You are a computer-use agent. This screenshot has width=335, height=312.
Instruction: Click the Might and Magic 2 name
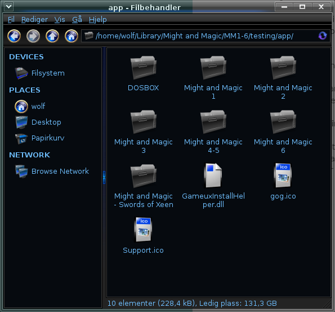coord(283,92)
